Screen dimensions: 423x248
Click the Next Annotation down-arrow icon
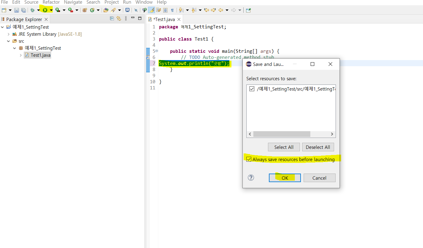pyautogui.click(x=181, y=10)
